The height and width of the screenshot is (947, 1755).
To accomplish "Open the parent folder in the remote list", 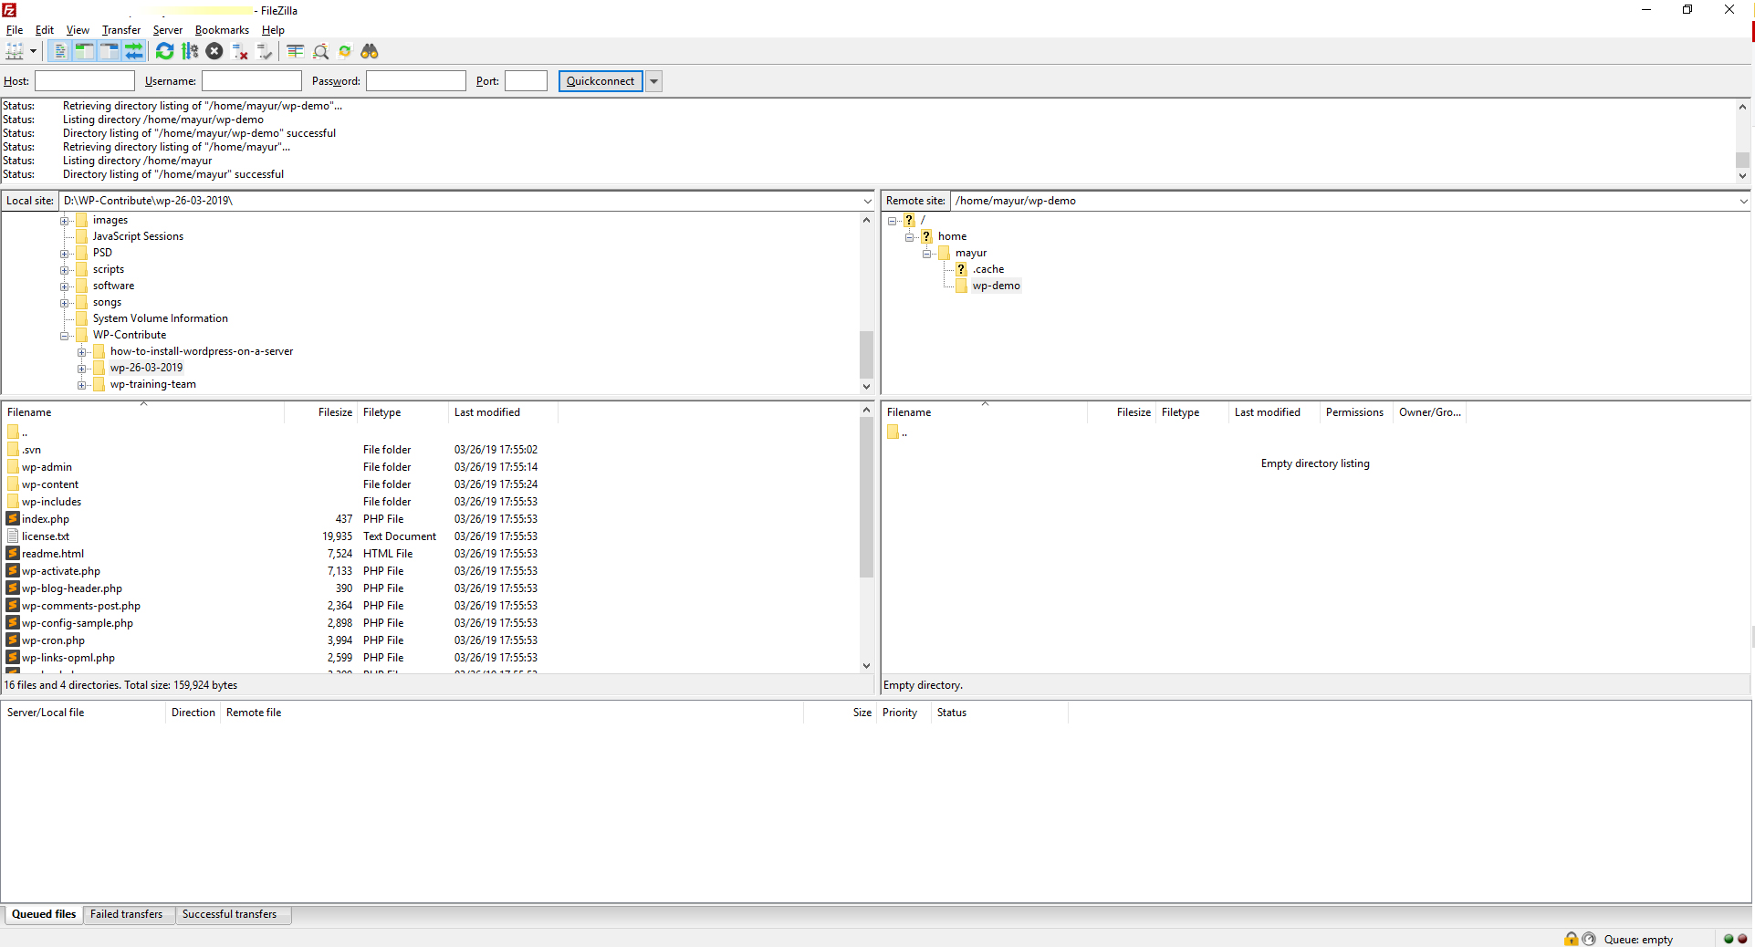I will point(897,432).
